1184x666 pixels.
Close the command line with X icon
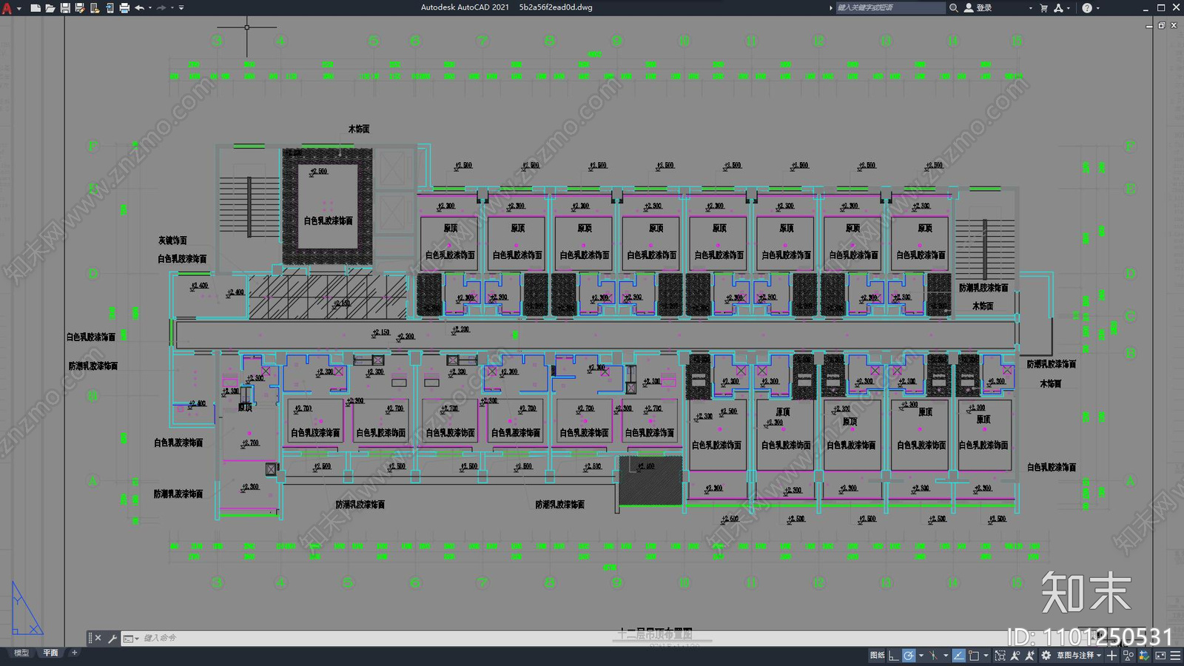pyautogui.click(x=98, y=638)
